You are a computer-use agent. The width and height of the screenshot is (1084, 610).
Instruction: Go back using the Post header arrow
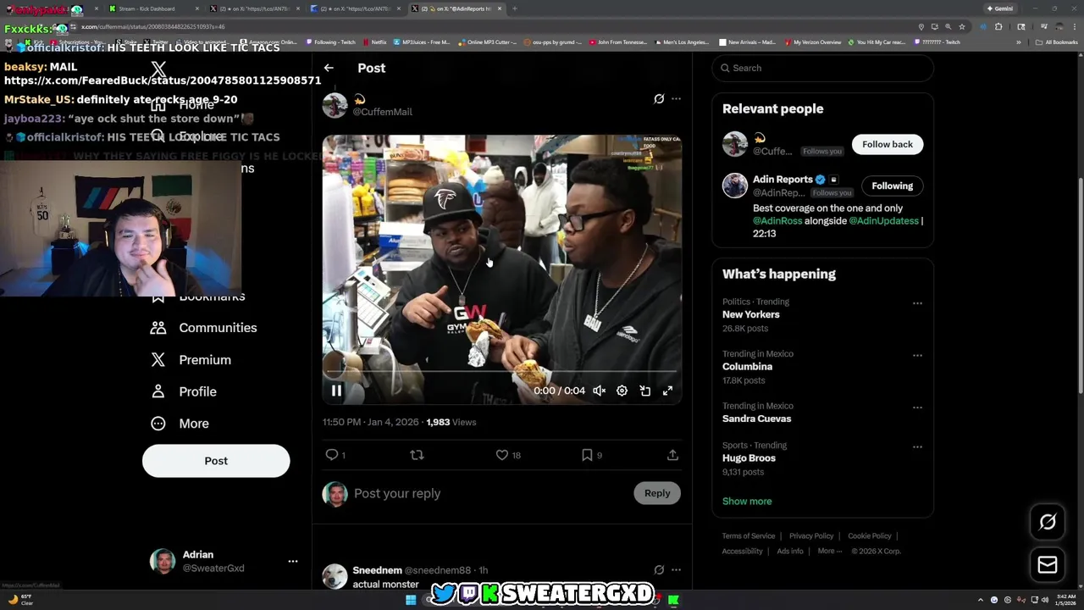point(329,68)
